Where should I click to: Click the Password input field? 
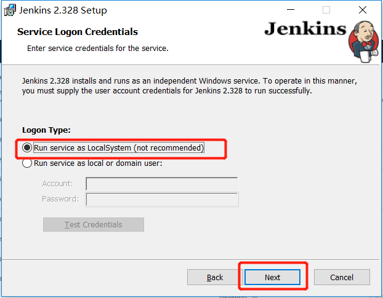click(162, 199)
